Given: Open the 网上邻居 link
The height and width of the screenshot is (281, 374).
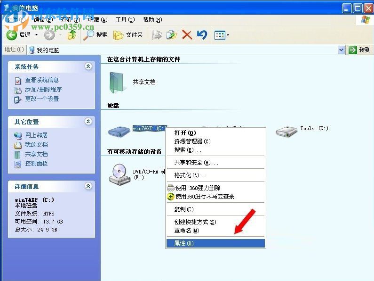Looking at the screenshot, I should 37,135.
